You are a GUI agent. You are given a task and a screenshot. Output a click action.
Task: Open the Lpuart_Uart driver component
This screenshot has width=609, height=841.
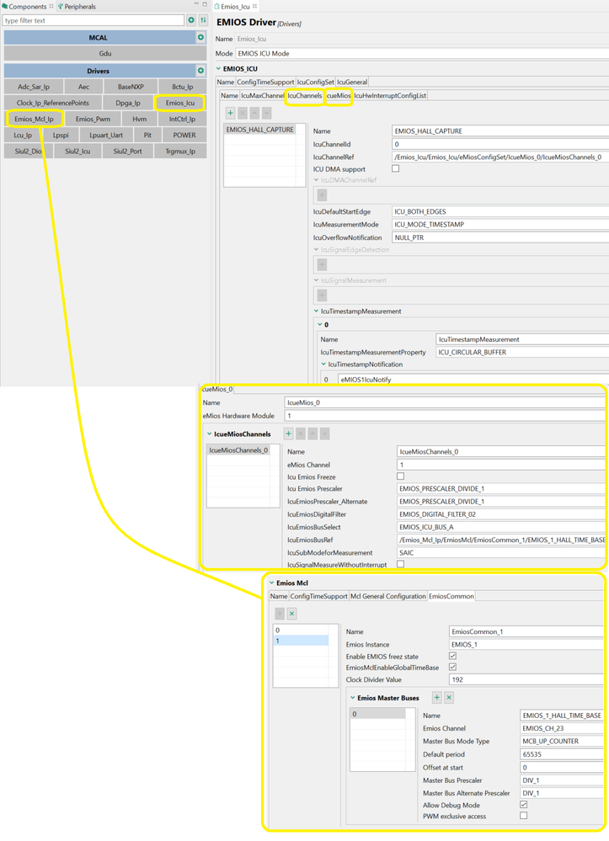[x=106, y=136]
